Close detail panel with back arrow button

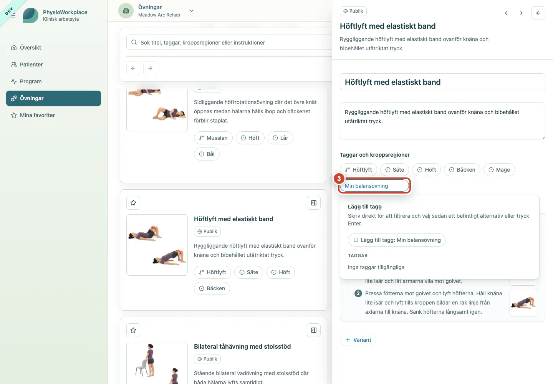point(538,13)
